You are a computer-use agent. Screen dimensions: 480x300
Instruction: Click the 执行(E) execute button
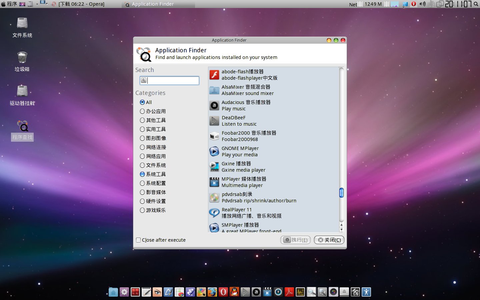click(295, 240)
